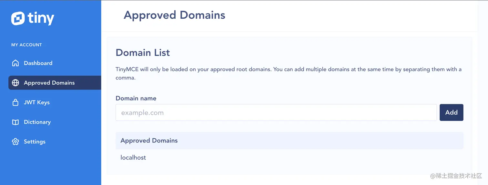Click the Domain name field label
Image resolution: width=488 pixels, height=185 pixels.
tap(136, 98)
